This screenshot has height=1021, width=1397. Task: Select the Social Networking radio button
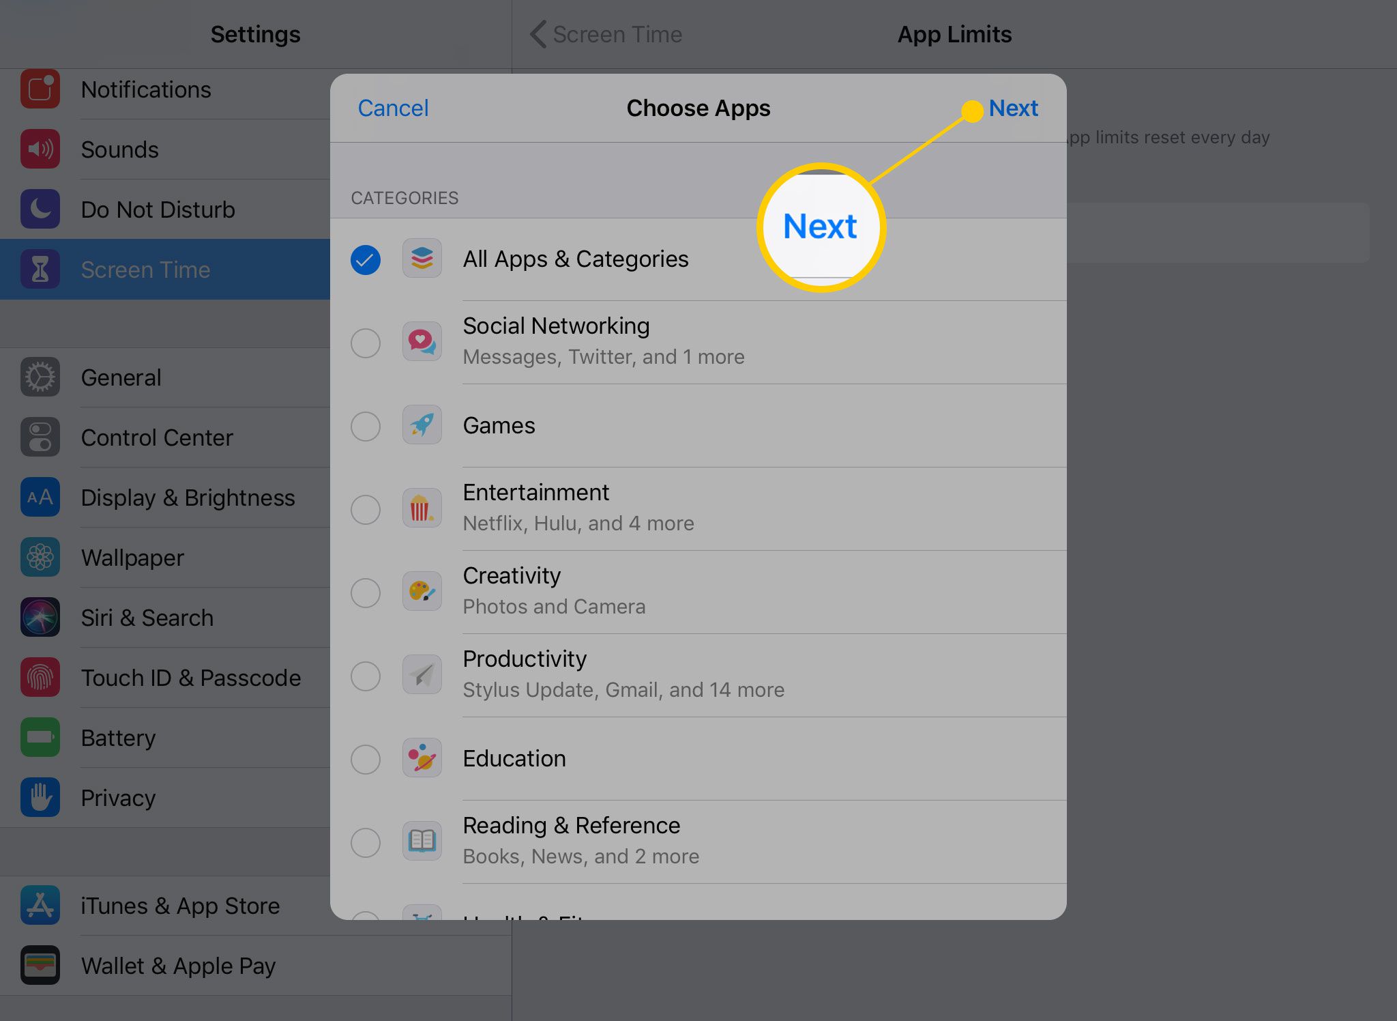pyautogui.click(x=366, y=342)
